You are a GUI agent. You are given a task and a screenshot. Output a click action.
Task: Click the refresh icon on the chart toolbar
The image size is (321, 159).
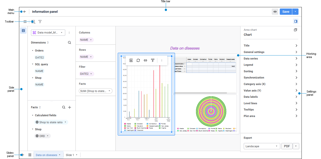tap(138, 60)
